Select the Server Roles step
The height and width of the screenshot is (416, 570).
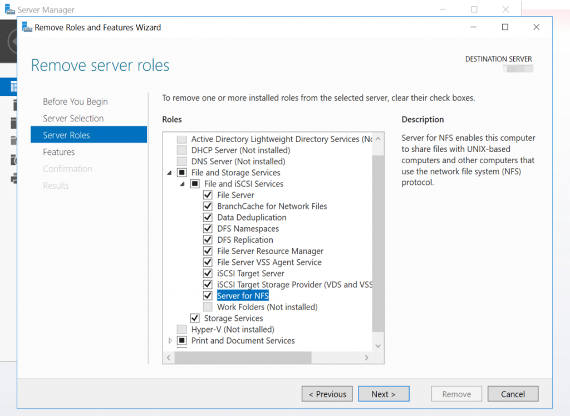(x=89, y=135)
